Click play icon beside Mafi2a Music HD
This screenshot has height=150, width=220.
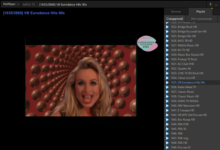click(x=167, y=45)
